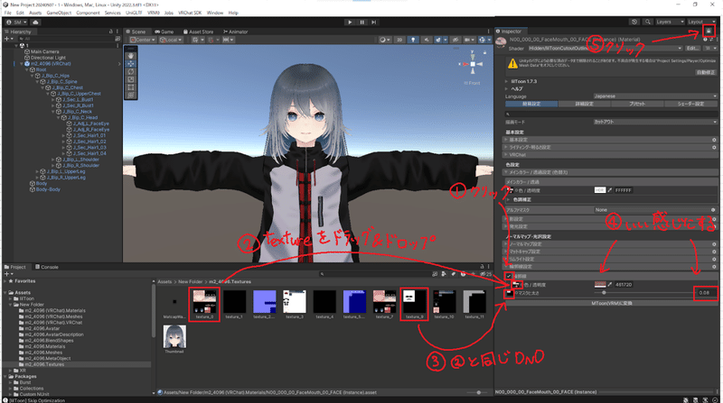
Task: Click the scene orientation gizmo center cube
Action: (x=473, y=65)
